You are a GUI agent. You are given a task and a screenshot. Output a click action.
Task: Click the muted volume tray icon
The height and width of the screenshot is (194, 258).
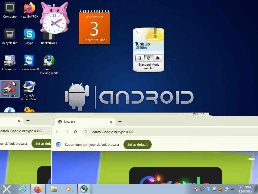click(x=233, y=189)
